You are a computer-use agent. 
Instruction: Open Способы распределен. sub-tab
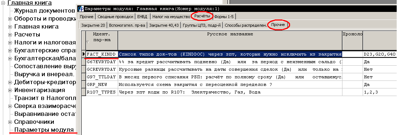coord(246,25)
